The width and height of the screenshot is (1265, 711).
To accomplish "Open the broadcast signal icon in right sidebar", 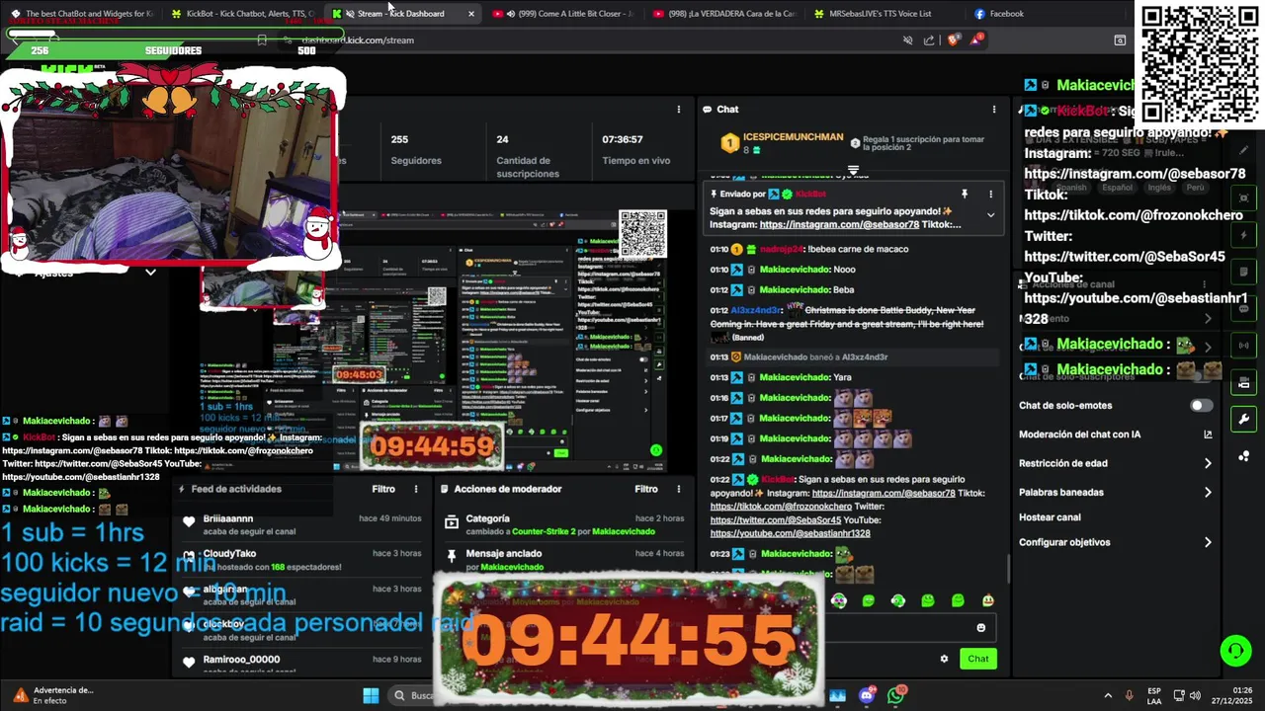I will coord(1243,346).
